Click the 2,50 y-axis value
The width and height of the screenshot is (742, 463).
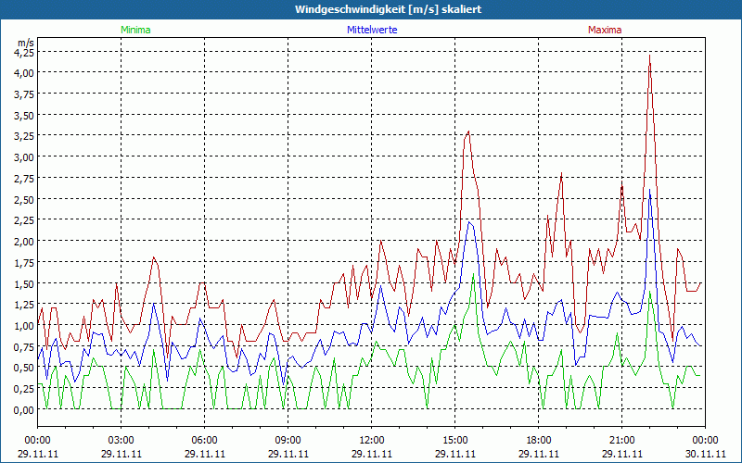pos(24,199)
